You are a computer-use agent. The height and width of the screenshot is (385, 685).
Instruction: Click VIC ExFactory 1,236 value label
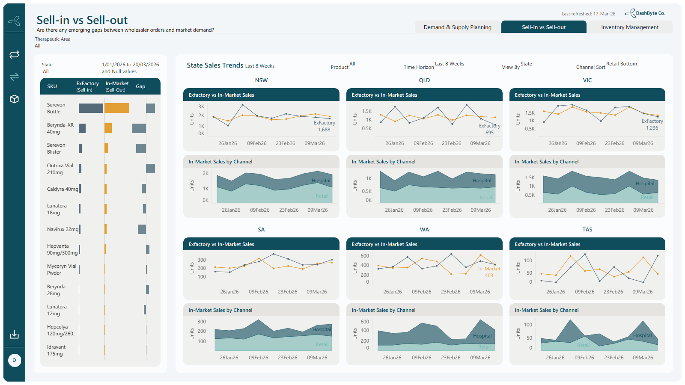click(652, 124)
